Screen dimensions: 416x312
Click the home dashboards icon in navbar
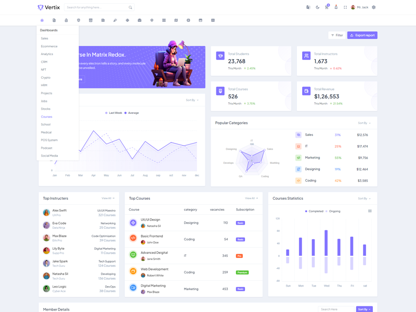(x=42, y=20)
